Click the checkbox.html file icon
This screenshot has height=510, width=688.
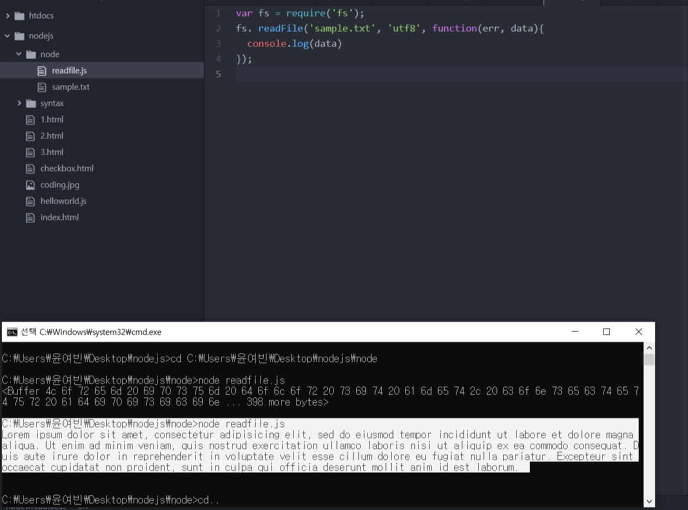tap(30, 169)
